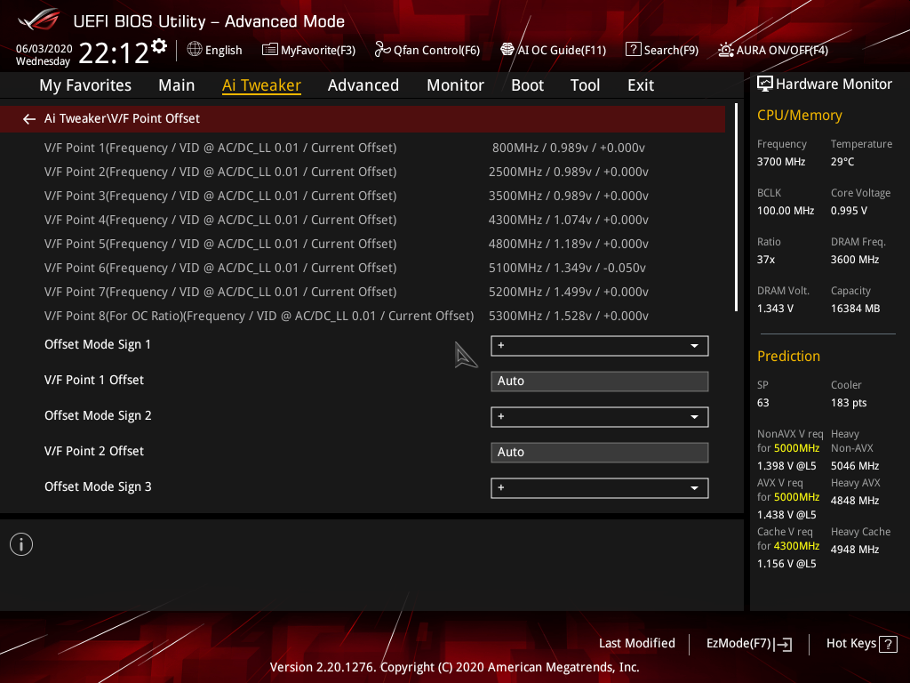Switch to the Advanced tab

pos(363,85)
